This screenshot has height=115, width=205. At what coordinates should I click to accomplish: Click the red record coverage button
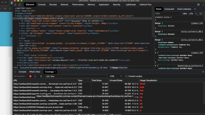[x=30, y=76]
